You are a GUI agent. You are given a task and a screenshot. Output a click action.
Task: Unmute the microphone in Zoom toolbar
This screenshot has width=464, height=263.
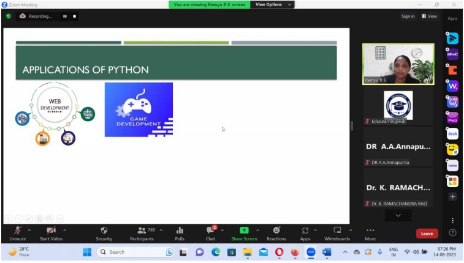click(x=17, y=232)
